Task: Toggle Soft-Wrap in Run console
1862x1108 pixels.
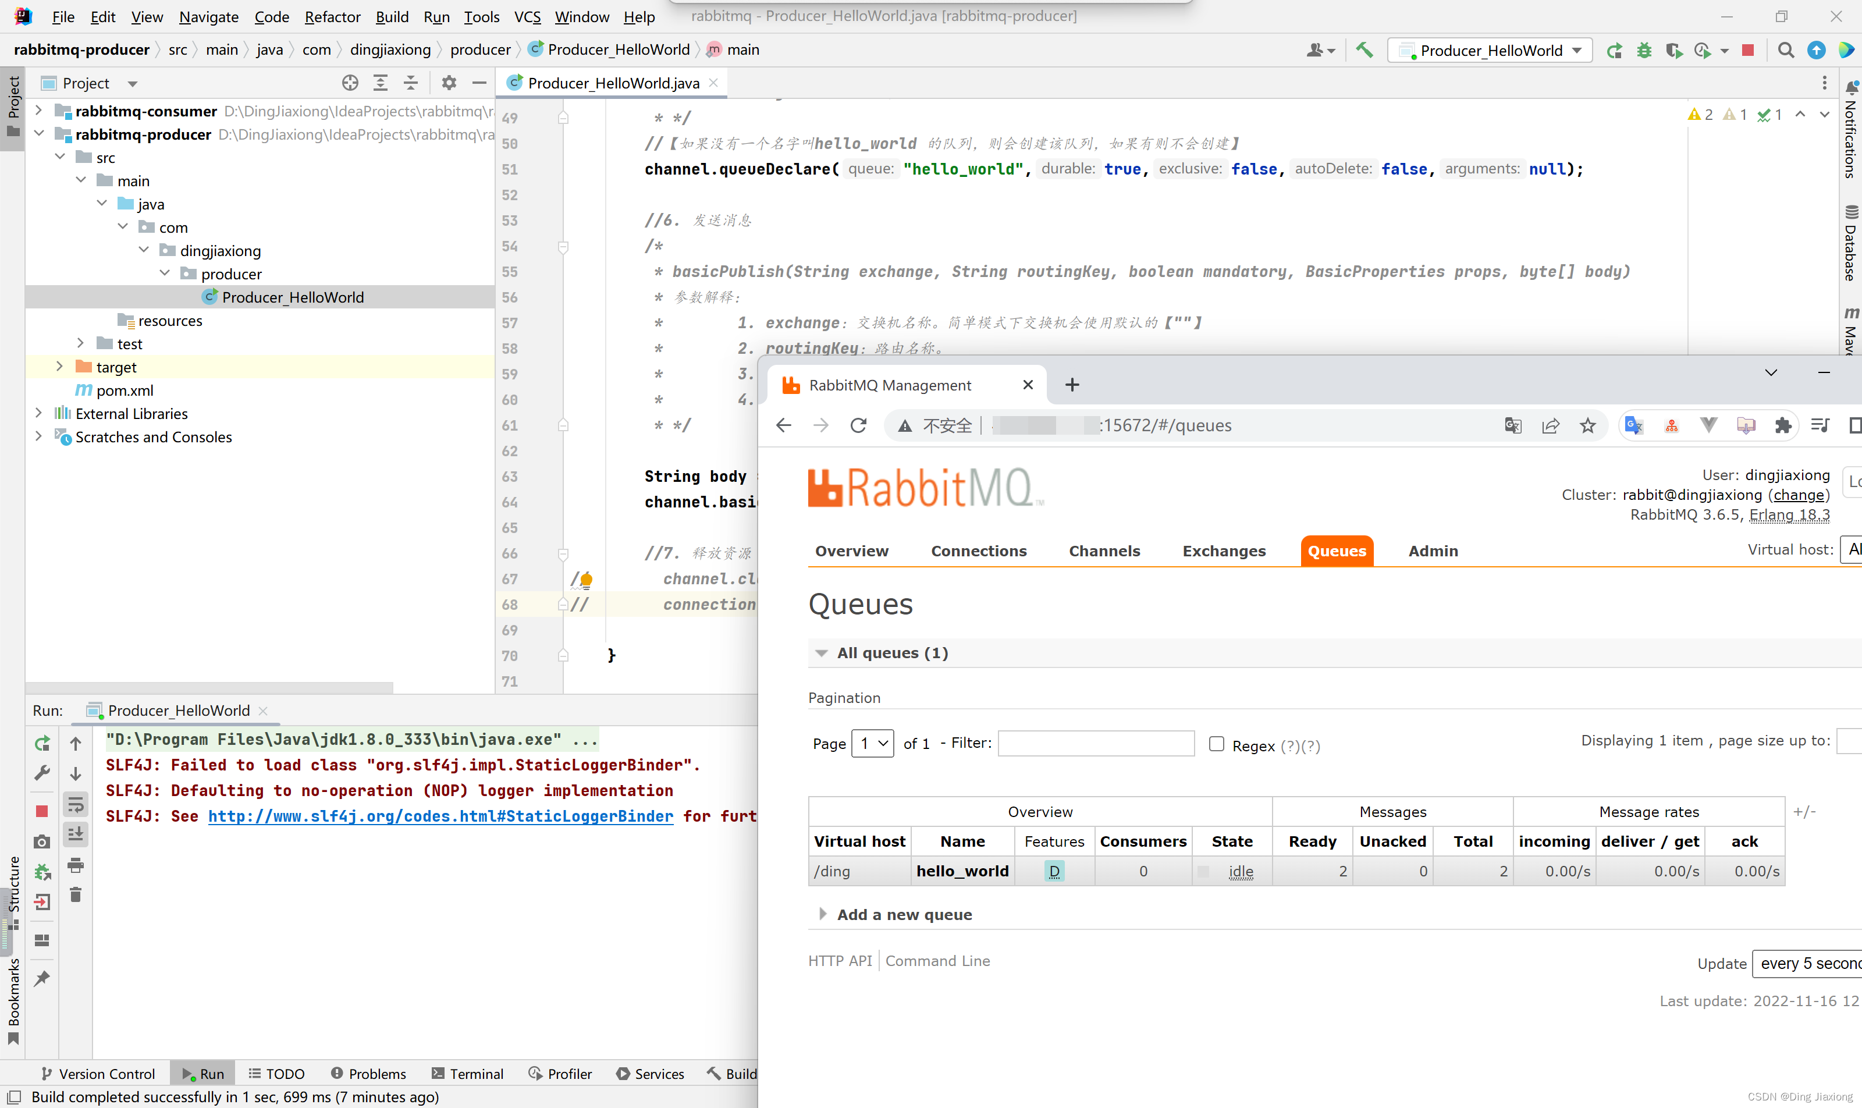Action: (76, 804)
